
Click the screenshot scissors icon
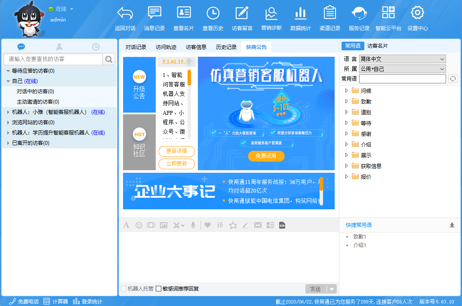click(x=177, y=225)
